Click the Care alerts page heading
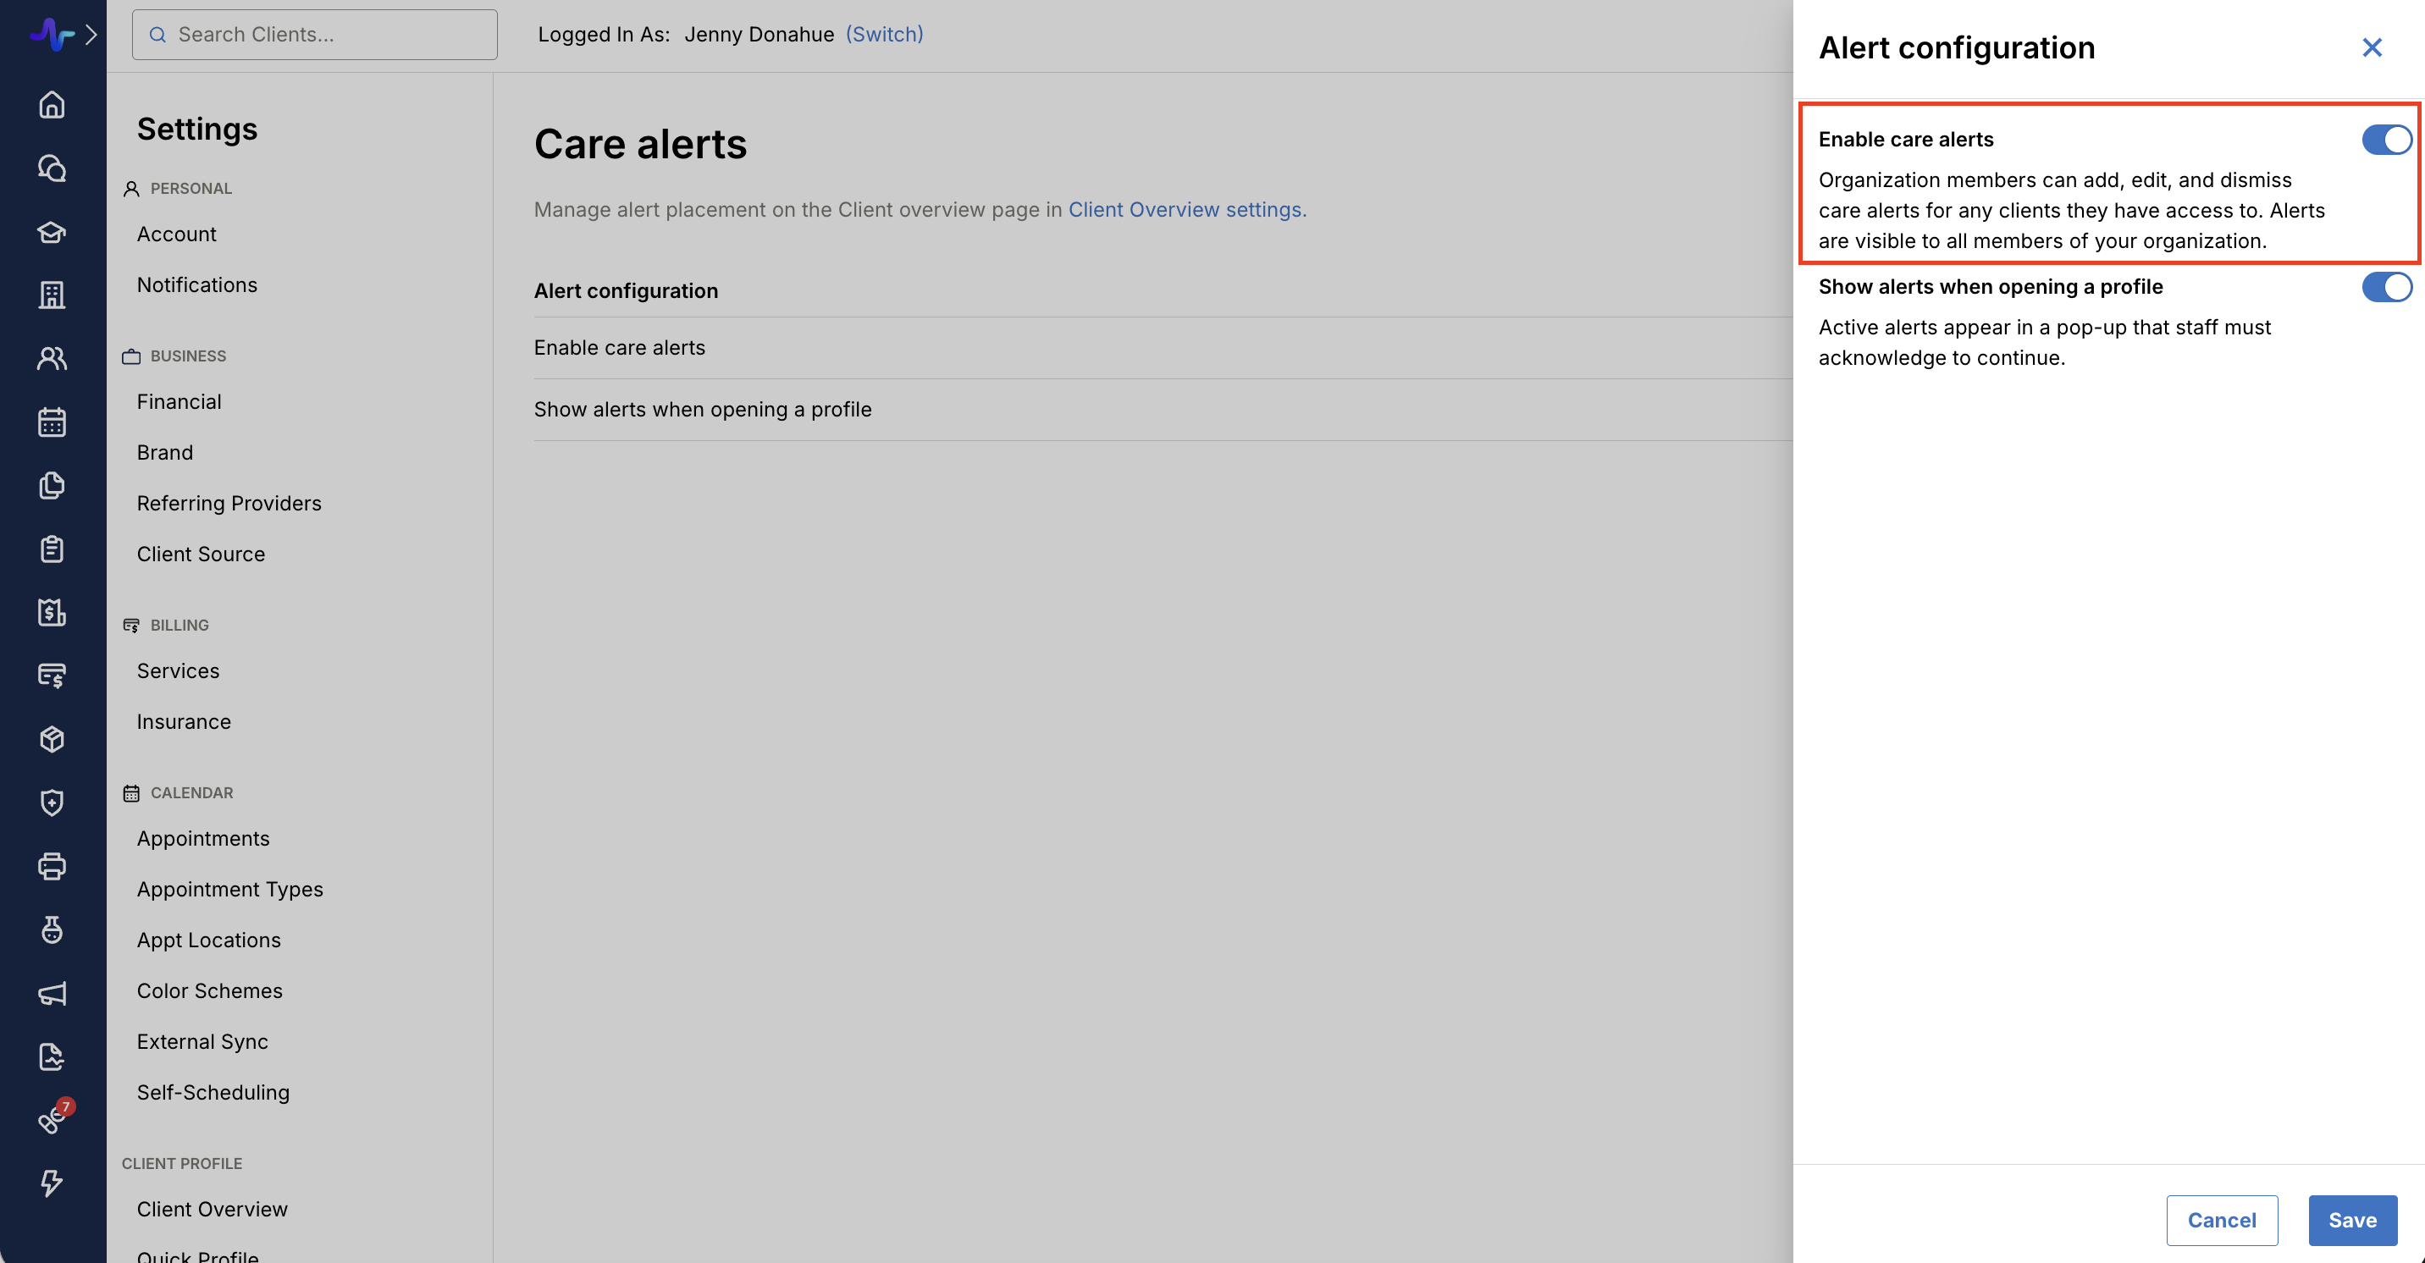 coord(640,144)
